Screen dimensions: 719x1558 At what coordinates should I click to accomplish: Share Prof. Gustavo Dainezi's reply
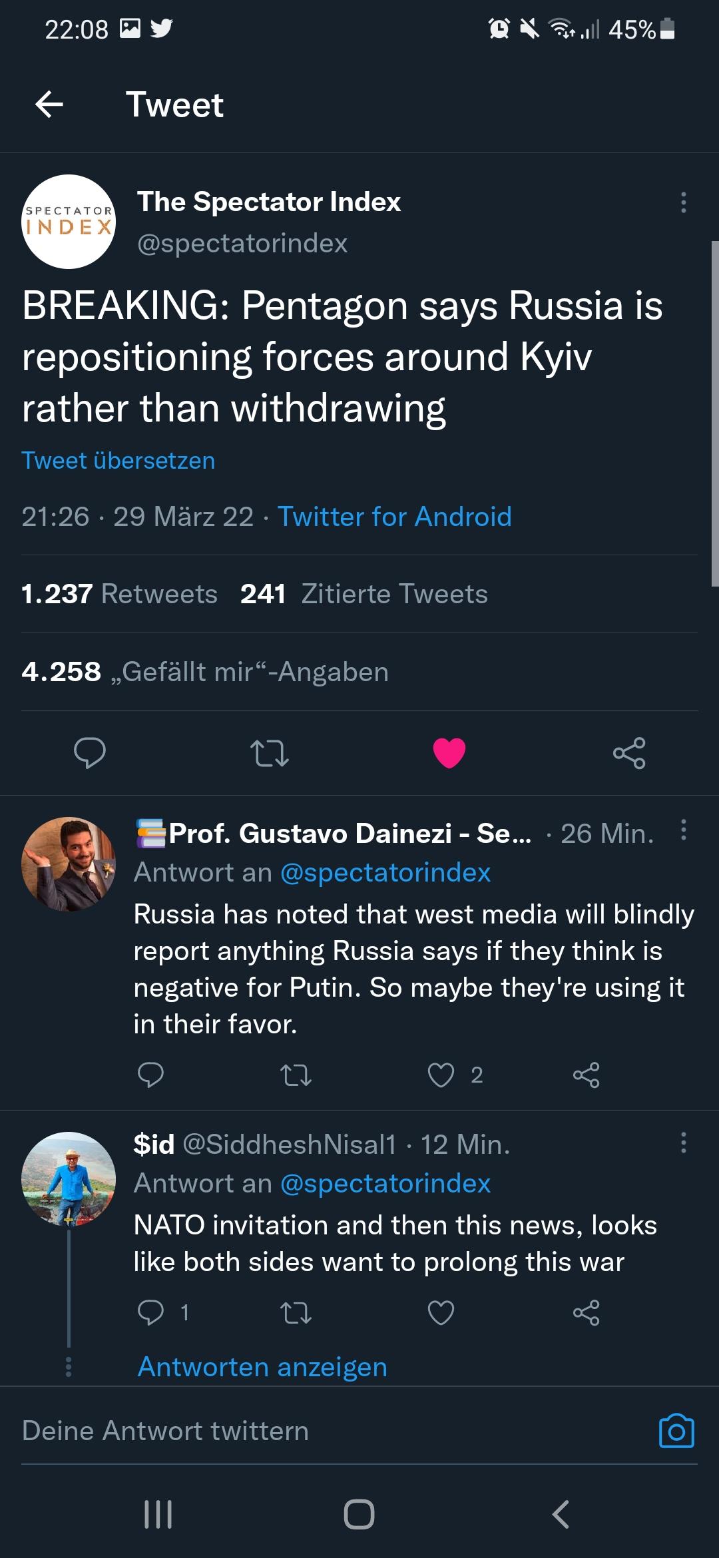coord(586,1075)
